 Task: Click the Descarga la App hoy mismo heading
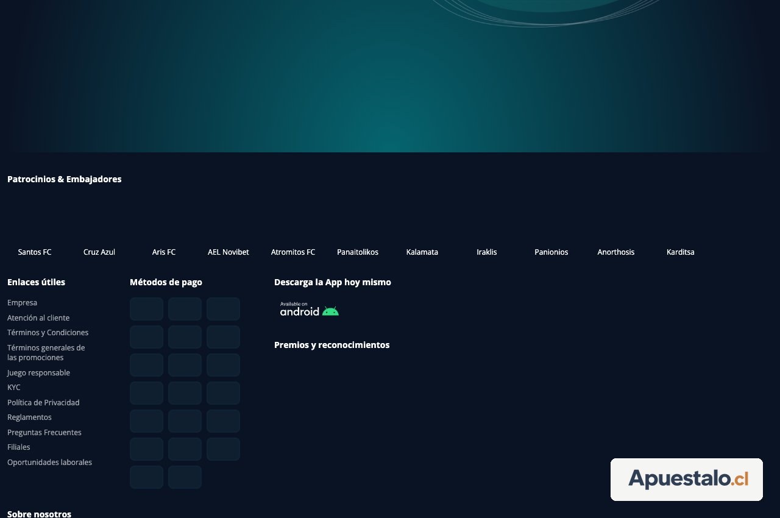[x=333, y=282]
